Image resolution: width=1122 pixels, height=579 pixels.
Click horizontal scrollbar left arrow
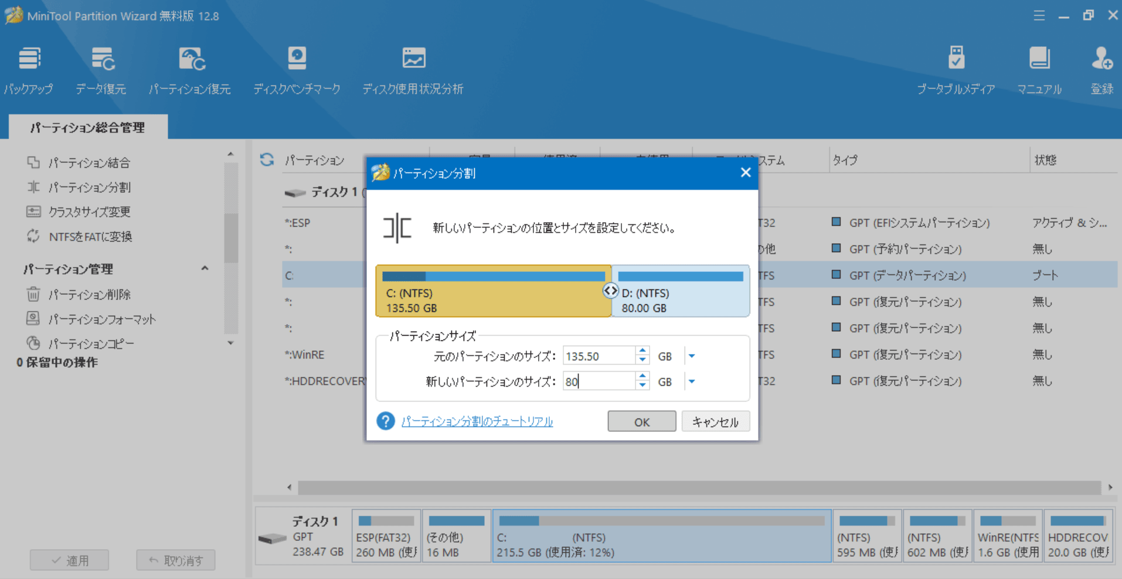point(289,488)
